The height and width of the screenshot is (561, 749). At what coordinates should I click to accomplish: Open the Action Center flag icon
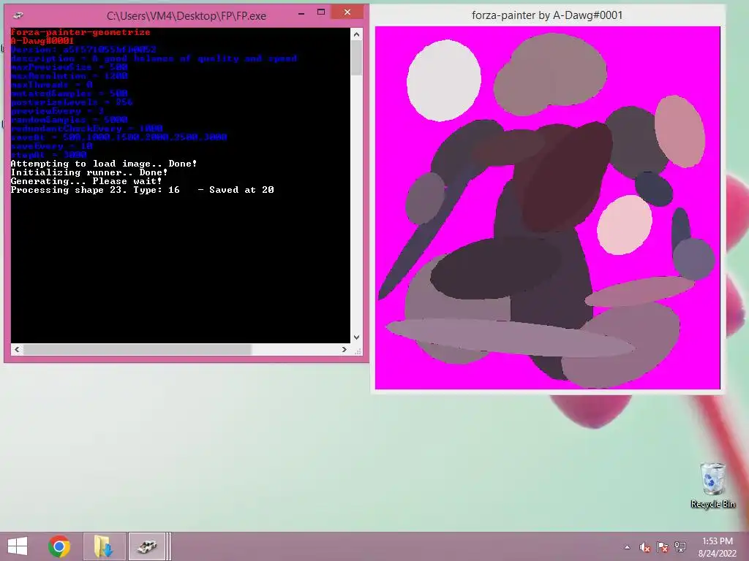click(663, 547)
